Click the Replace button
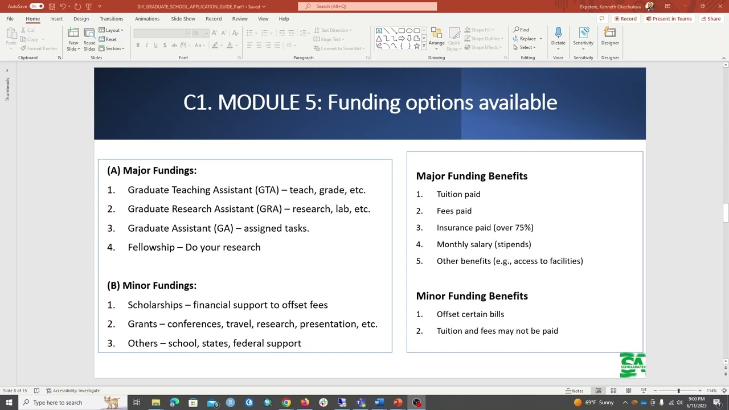This screenshot has width=729, height=410. pos(525,39)
